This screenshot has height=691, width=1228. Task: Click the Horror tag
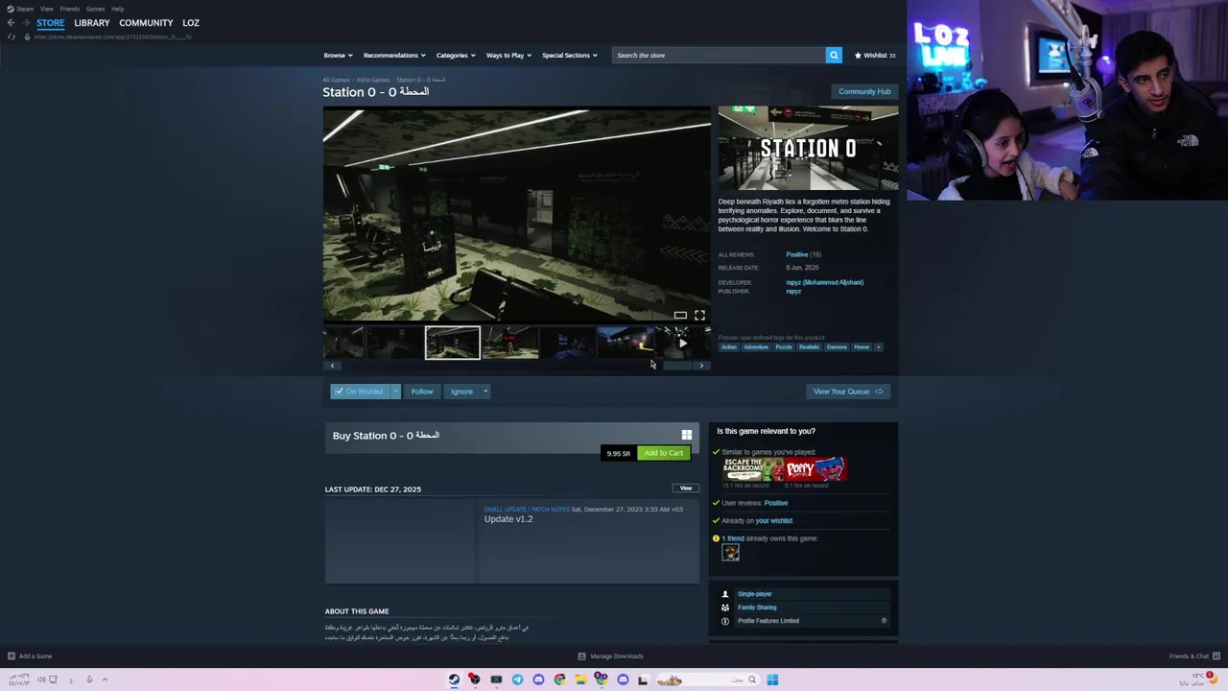pyautogui.click(x=862, y=347)
